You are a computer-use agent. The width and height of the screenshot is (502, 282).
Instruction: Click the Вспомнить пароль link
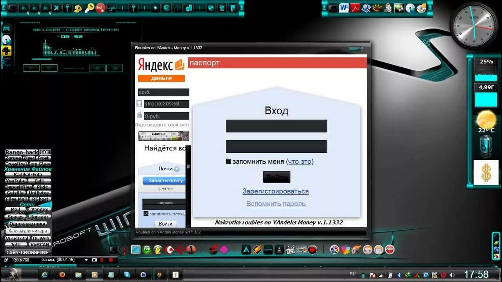276,204
